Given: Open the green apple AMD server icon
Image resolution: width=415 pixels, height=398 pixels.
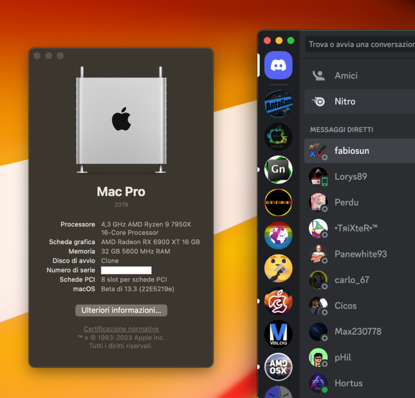Looking at the screenshot, I should pyautogui.click(x=278, y=137).
